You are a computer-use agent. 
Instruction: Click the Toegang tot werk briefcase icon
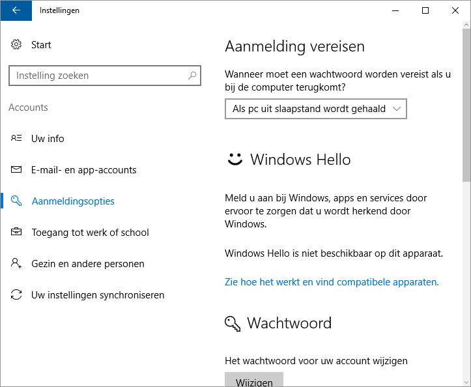[x=16, y=233]
